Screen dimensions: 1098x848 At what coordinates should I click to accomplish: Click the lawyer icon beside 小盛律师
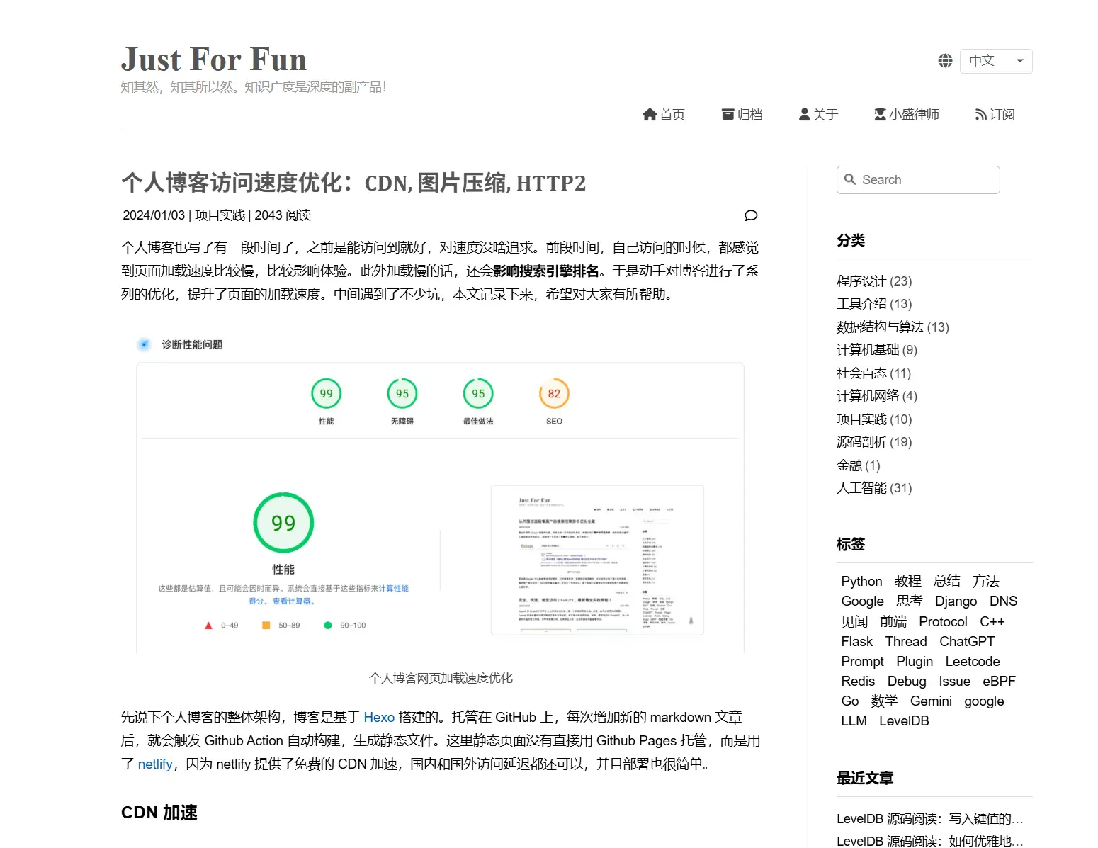pos(880,115)
